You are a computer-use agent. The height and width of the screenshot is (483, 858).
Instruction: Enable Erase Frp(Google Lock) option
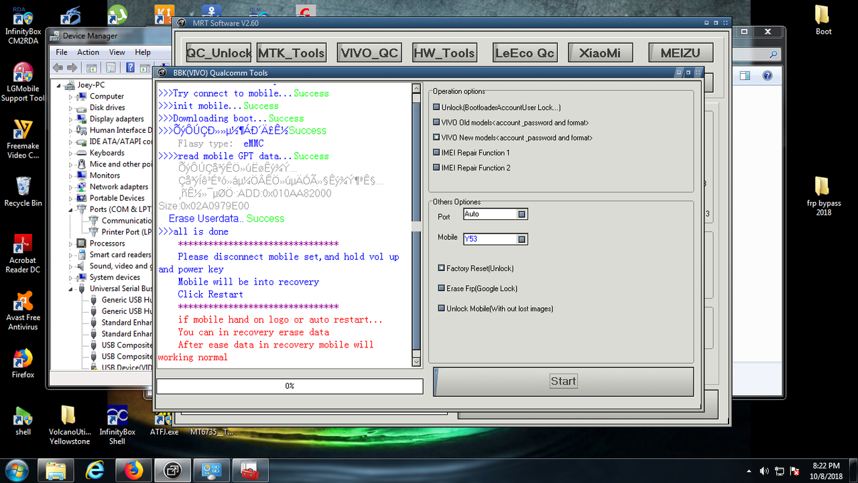(x=442, y=288)
